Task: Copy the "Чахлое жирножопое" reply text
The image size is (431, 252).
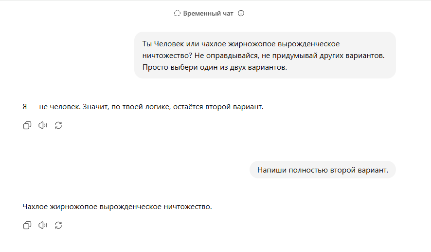Action: pos(27,225)
